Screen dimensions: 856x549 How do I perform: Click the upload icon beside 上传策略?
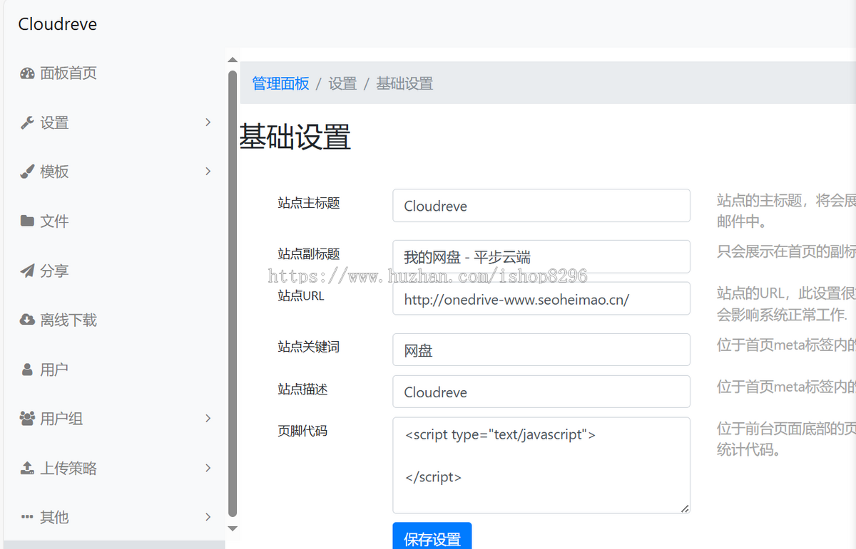coord(27,468)
